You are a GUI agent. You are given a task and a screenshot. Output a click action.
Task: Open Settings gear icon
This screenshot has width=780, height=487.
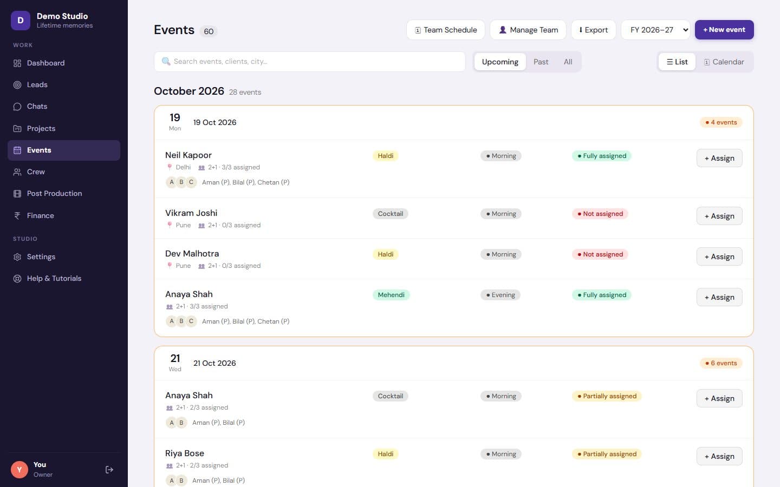[x=17, y=257]
